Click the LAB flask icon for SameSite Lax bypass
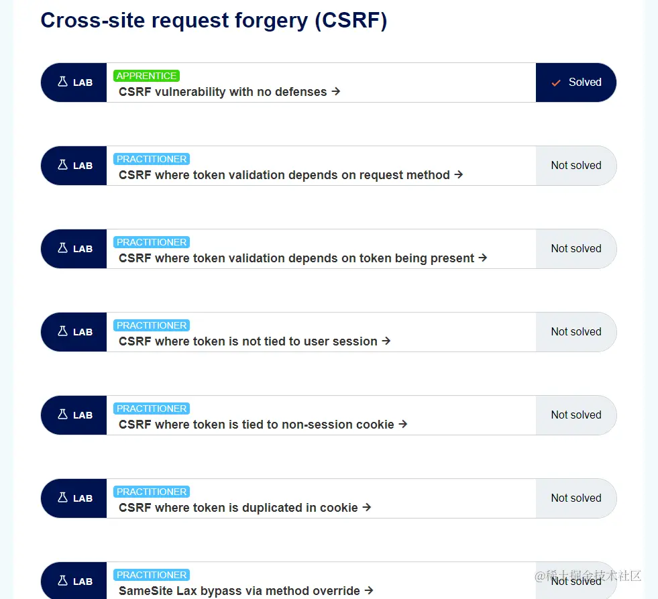 click(x=63, y=579)
